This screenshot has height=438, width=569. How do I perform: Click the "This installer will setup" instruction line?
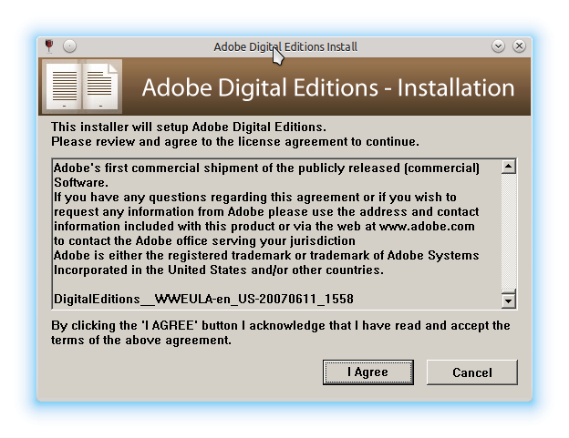[188, 127]
